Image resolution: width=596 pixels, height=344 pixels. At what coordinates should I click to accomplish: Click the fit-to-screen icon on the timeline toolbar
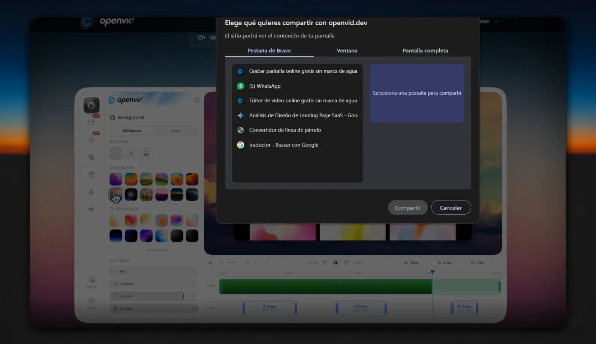pyautogui.click(x=268, y=263)
